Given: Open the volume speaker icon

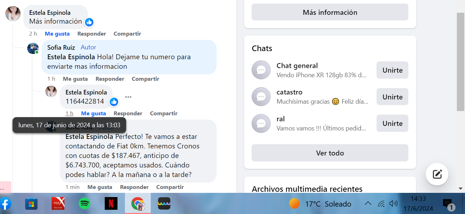Looking at the screenshot, I should pos(393,204).
